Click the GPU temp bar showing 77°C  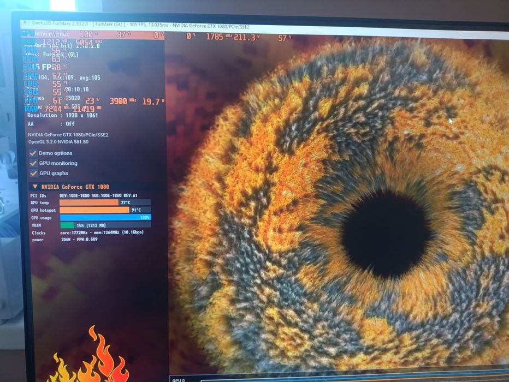click(105, 202)
